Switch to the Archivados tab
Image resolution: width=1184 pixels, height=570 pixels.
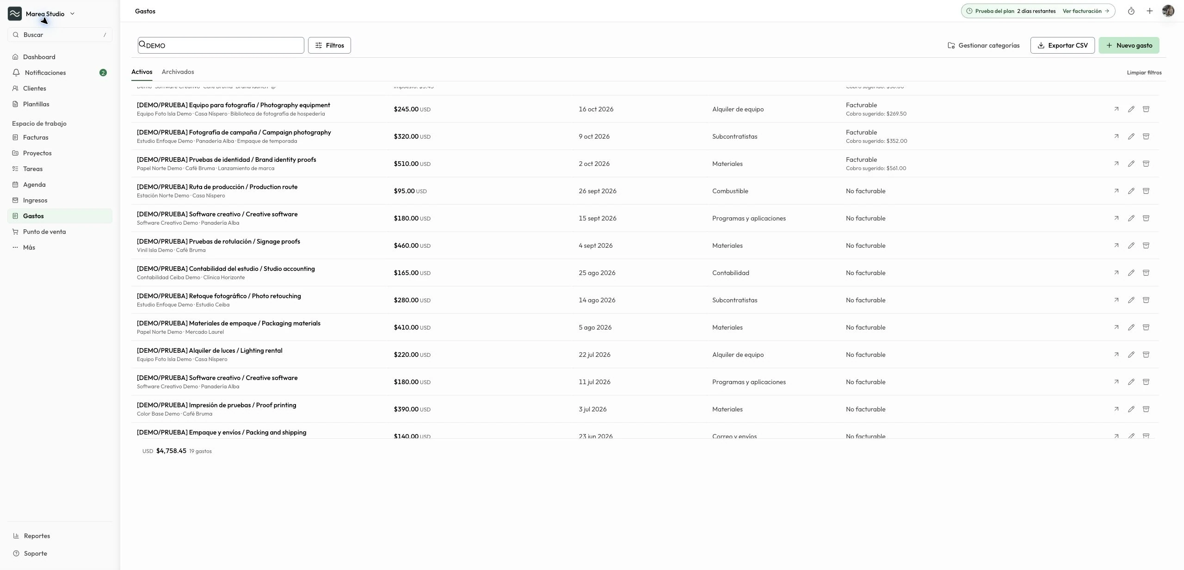click(178, 72)
